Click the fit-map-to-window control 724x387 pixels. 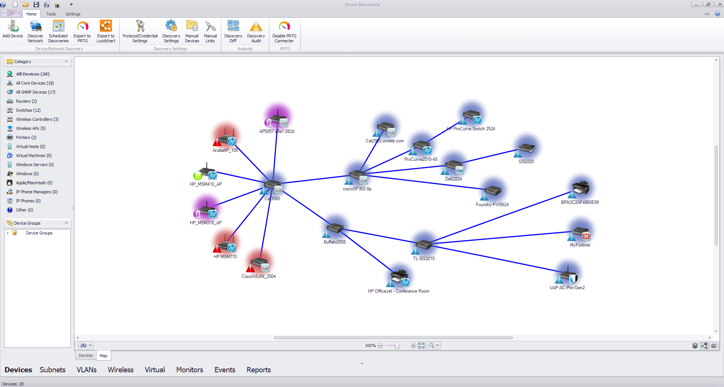(x=421, y=345)
